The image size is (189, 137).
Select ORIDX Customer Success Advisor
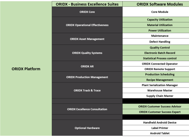pos(160,106)
